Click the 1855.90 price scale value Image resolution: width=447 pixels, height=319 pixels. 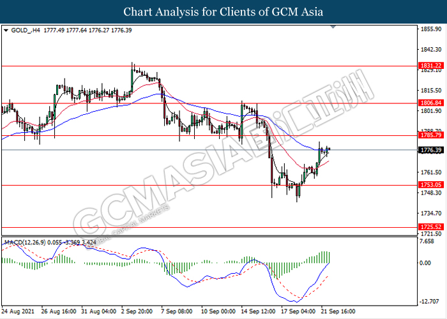pyautogui.click(x=431, y=29)
